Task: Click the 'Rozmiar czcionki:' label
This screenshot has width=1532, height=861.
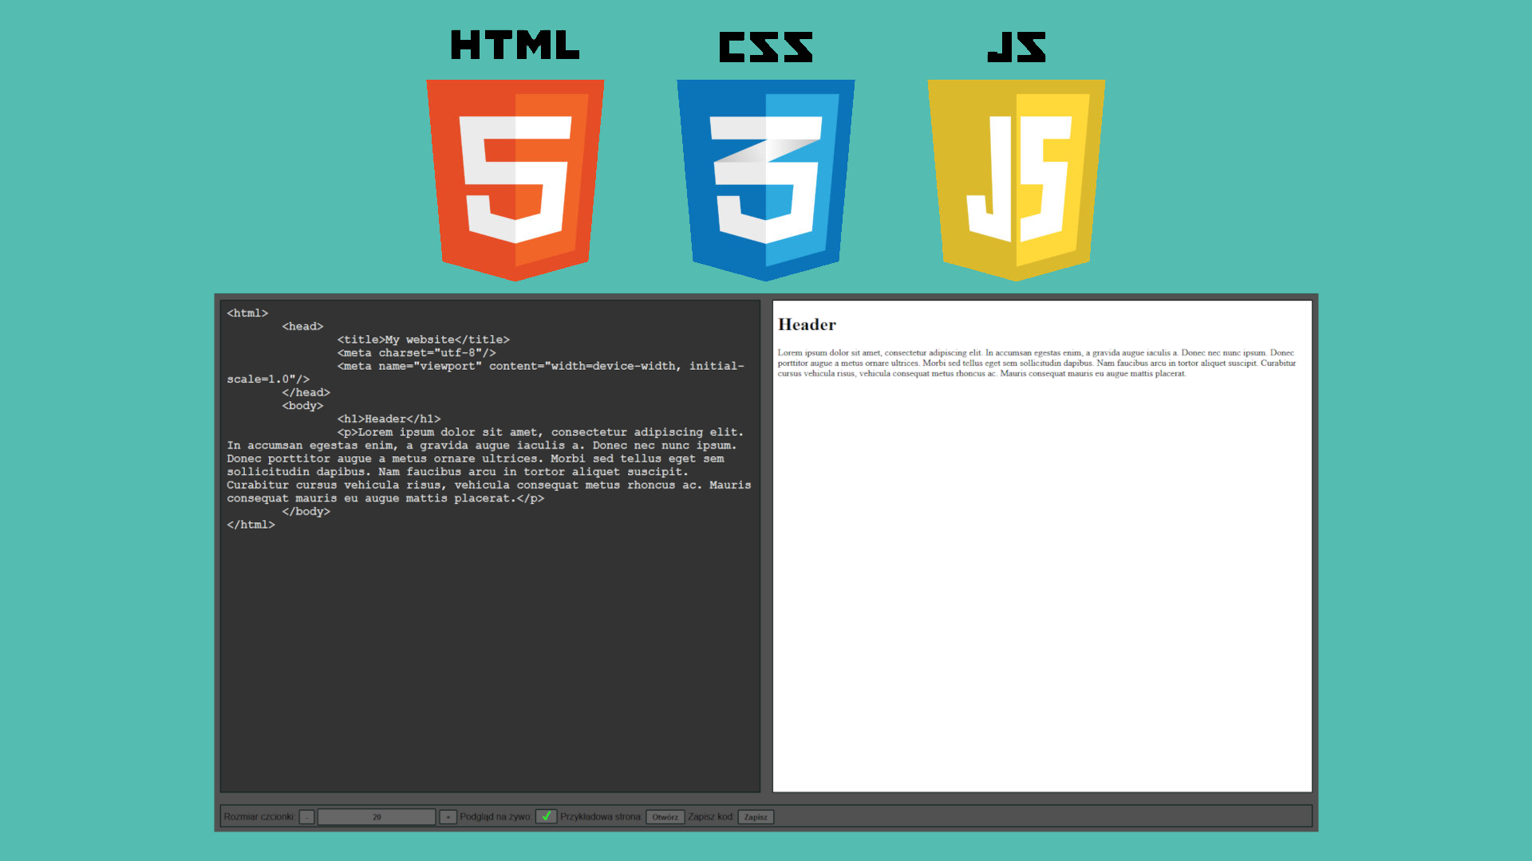Action: pos(259,817)
